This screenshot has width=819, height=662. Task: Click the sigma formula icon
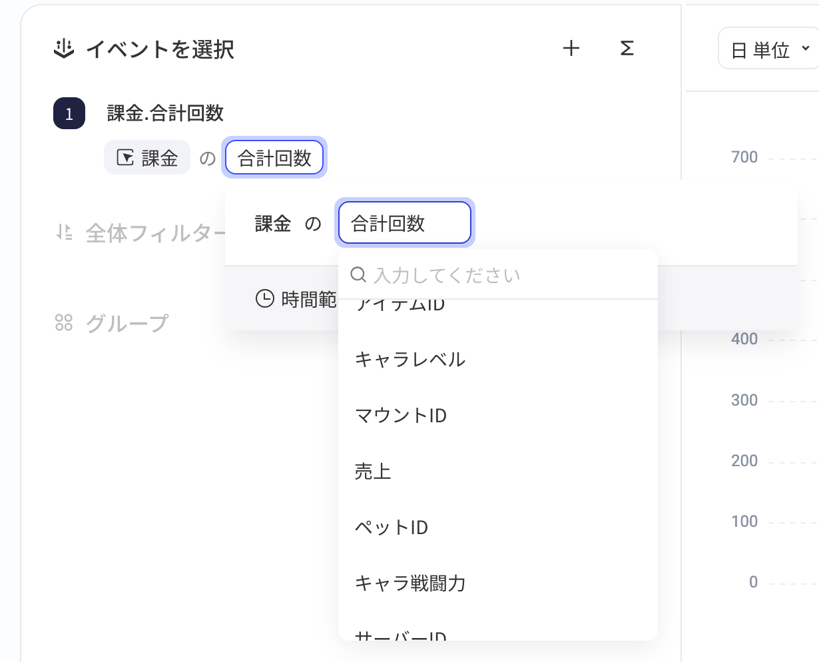pos(627,49)
